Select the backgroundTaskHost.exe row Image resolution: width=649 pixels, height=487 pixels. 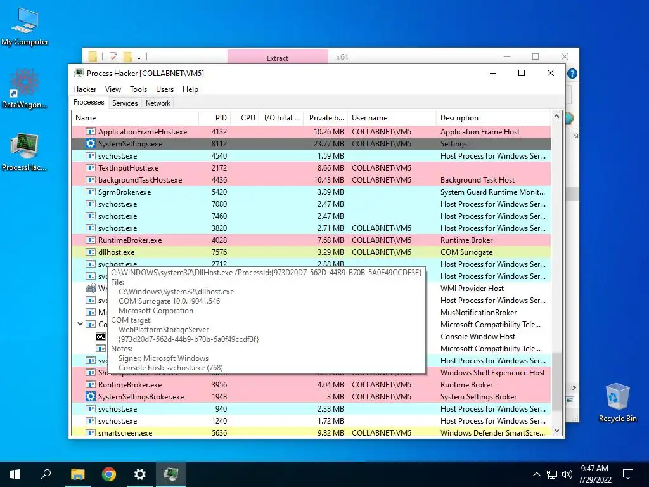[x=311, y=179]
